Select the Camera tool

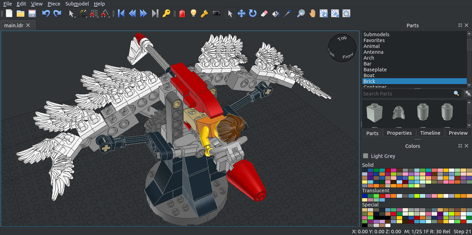coord(216,13)
